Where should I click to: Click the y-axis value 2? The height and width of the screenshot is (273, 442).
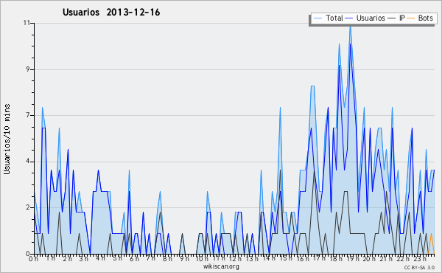point(28,207)
